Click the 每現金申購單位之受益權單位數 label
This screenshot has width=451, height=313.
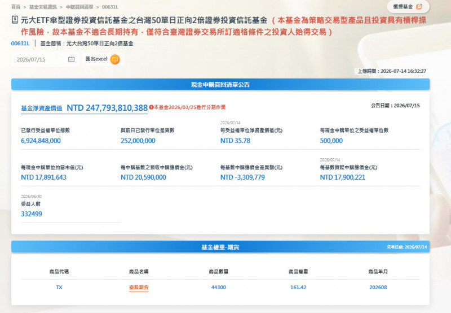[355, 131]
